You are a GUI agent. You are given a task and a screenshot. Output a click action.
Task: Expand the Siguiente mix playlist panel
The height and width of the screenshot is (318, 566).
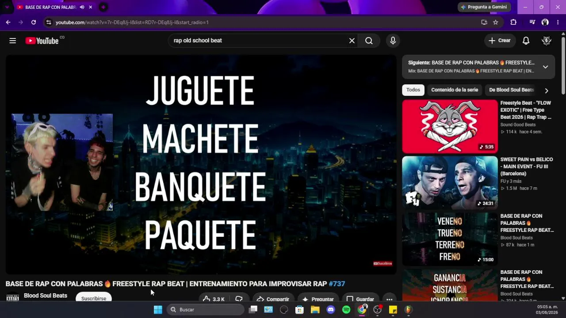coord(545,67)
